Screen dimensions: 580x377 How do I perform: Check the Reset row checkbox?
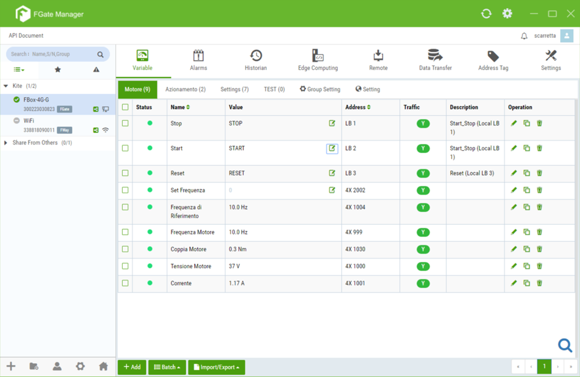[x=125, y=173]
